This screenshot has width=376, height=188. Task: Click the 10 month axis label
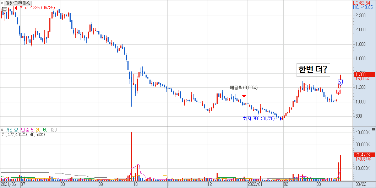[x=135, y=184]
